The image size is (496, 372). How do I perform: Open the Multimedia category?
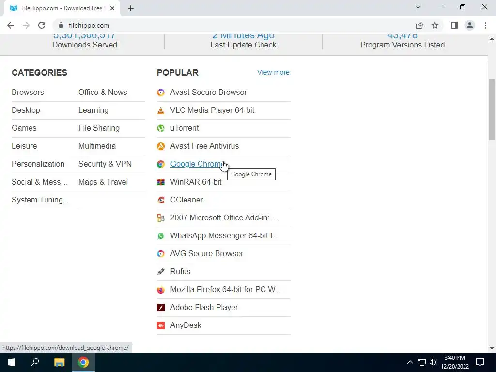click(97, 146)
